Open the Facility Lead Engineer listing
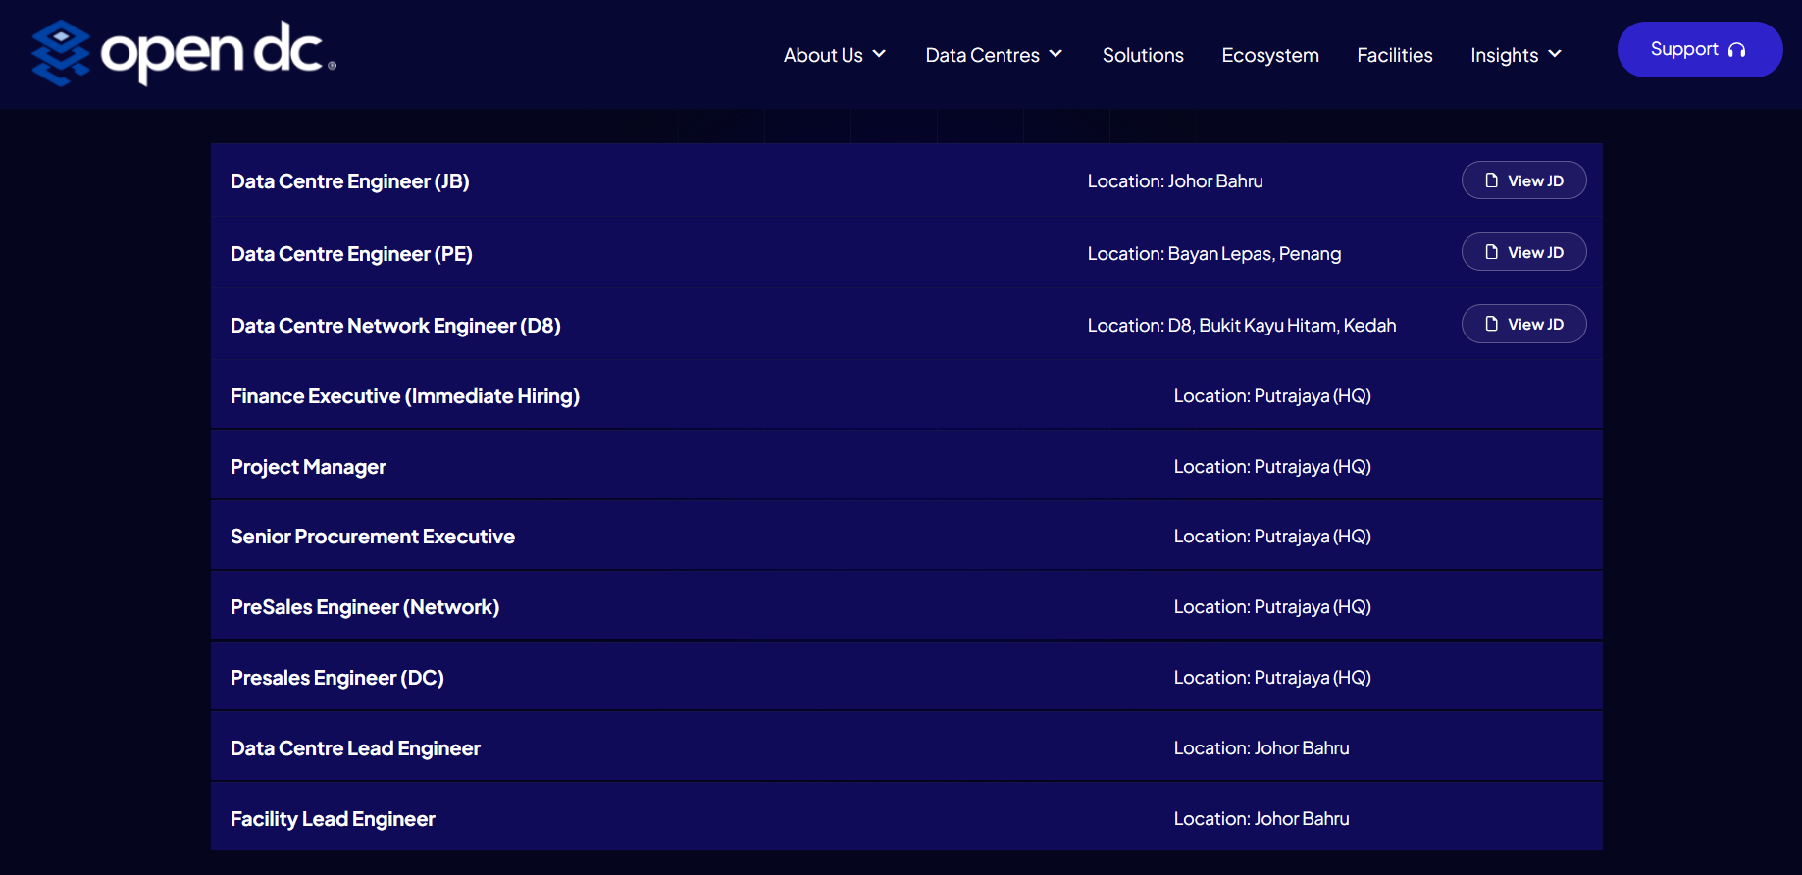The height and width of the screenshot is (875, 1802). (906, 818)
